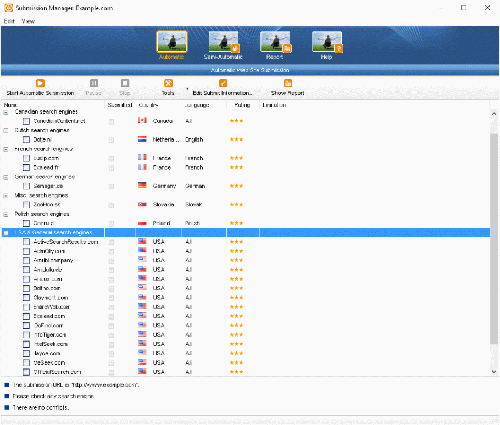Collapse the French search engines group

pyautogui.click(x=7, y=149)
